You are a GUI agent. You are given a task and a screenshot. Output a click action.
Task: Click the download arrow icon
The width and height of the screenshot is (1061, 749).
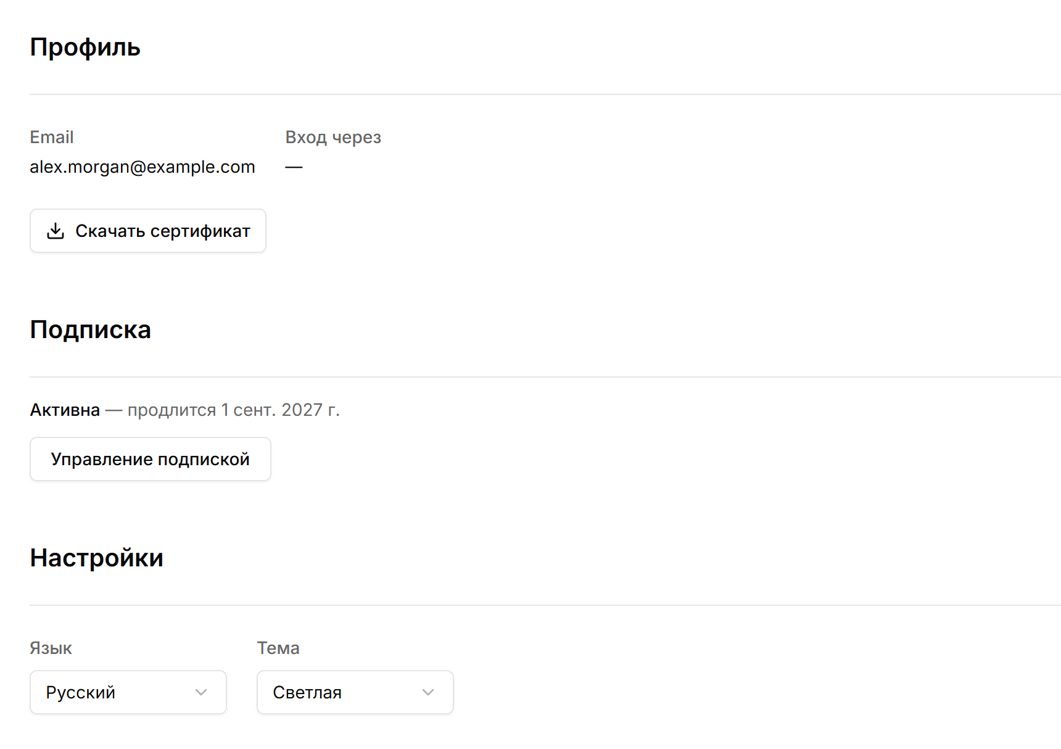pos(56,231)
